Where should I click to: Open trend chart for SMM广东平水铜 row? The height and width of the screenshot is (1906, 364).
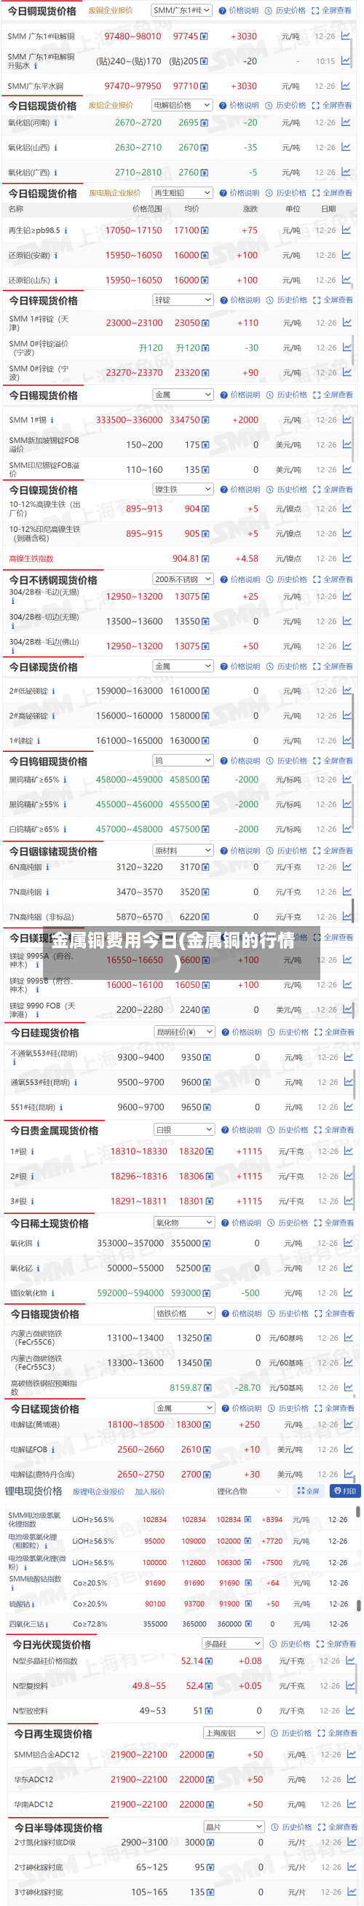pos(347,86)
